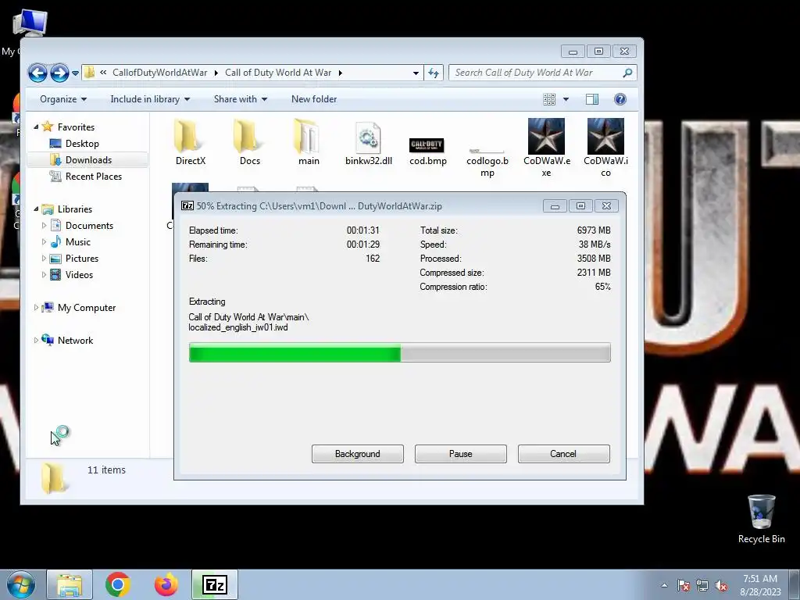This screenshot has height=600, width=800.
Task: Click the 7z icon in the dialog title
Action: click(187, 205)
